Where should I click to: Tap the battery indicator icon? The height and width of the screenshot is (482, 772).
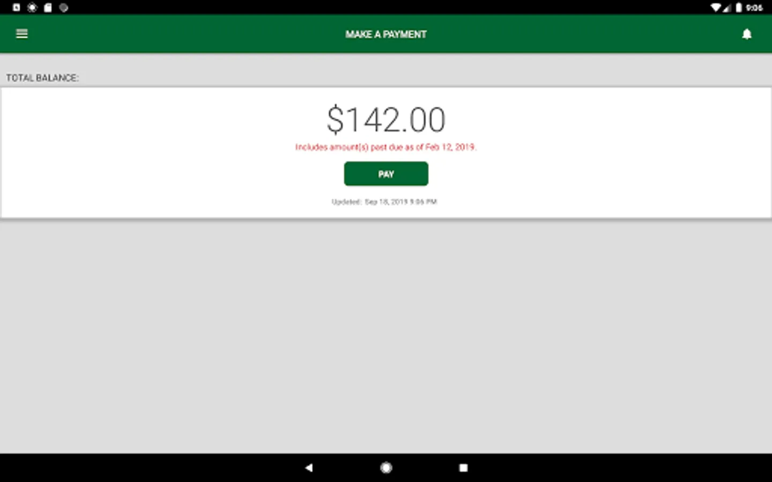(x=739, y=7)
